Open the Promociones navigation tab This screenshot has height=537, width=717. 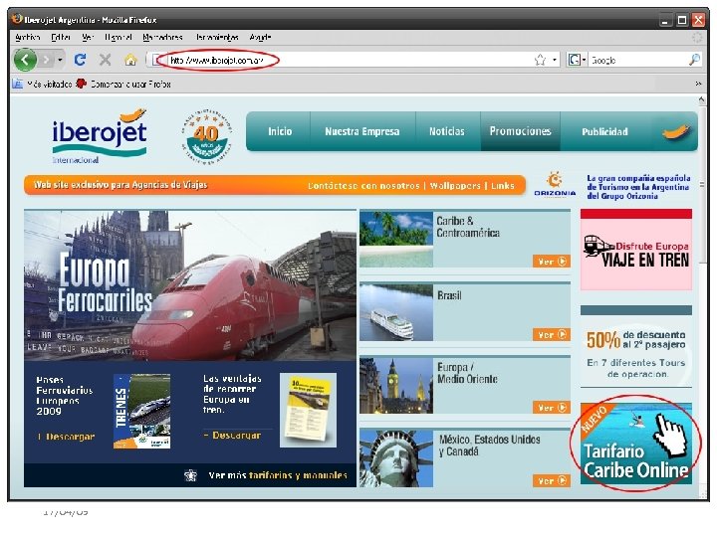tap(520, 131)
